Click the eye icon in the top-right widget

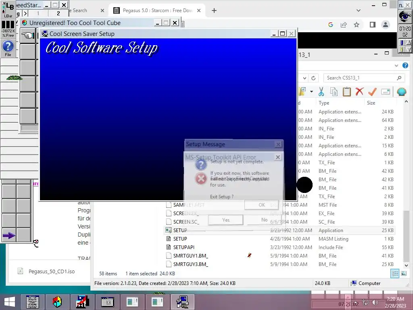click(x=405, y=17)
